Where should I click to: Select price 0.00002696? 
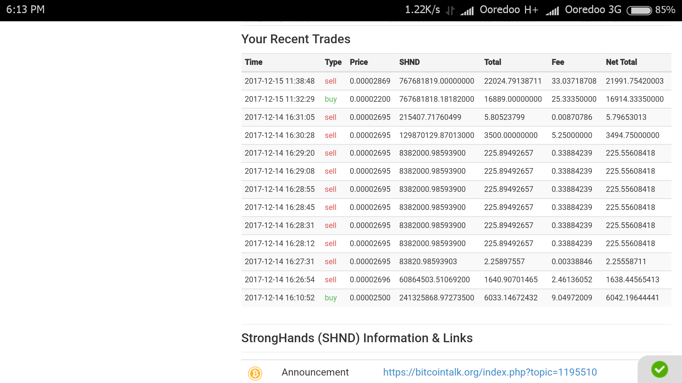[x=370, y=279]
